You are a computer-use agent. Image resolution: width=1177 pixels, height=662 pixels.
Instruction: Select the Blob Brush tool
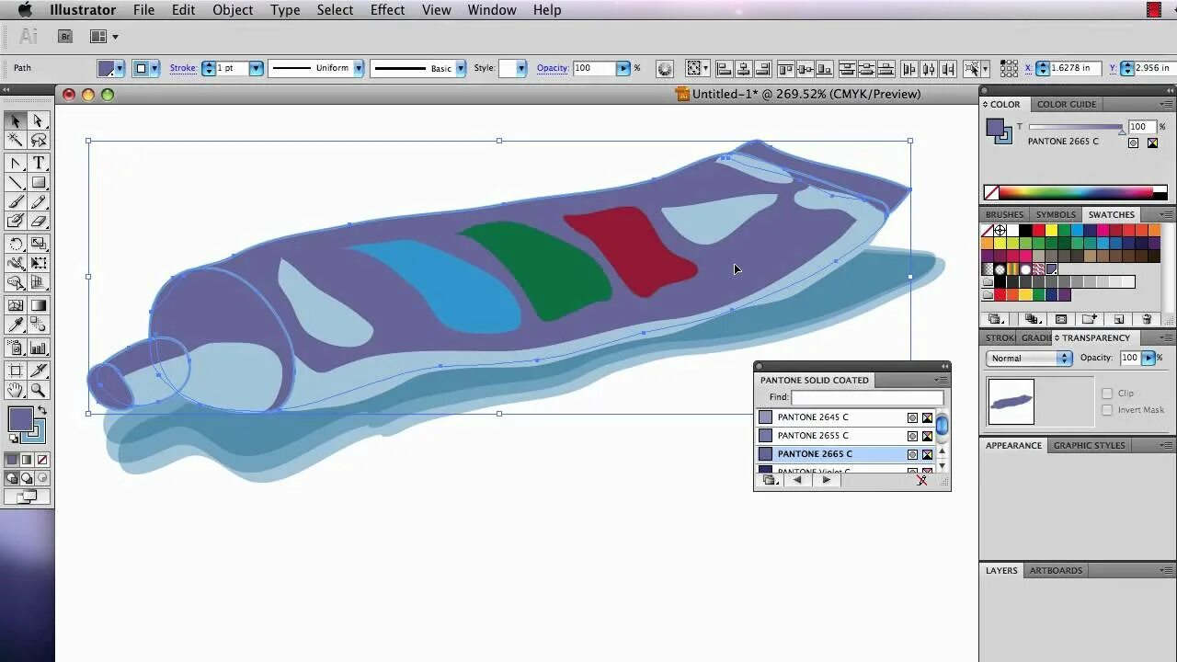[x=16, y=222]
